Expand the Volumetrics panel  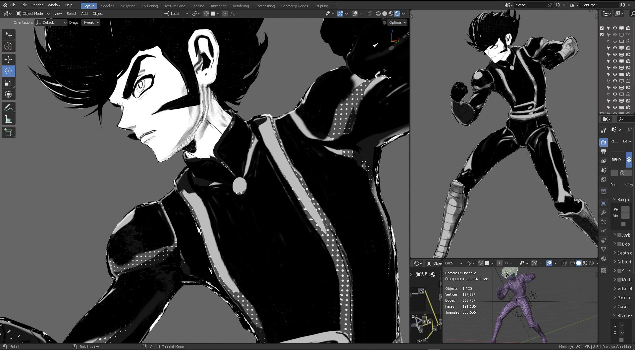click(623, 289)
